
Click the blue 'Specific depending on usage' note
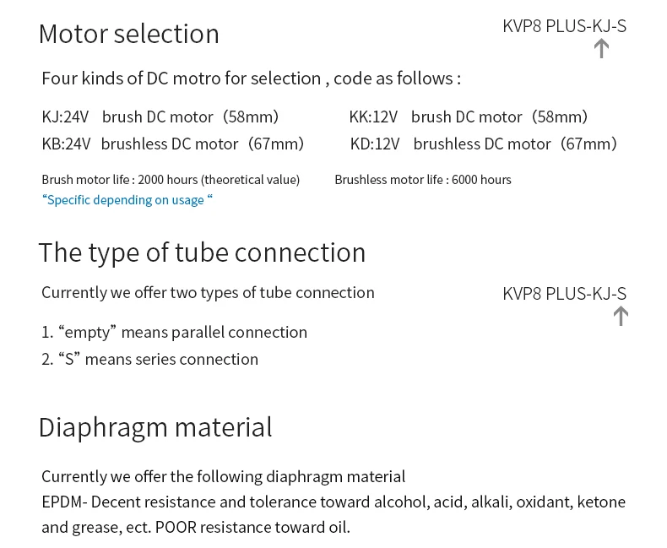click(x=127, y=200)
